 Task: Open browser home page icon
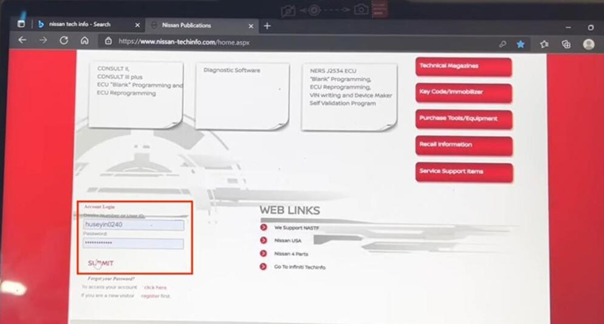coord(84,41)
